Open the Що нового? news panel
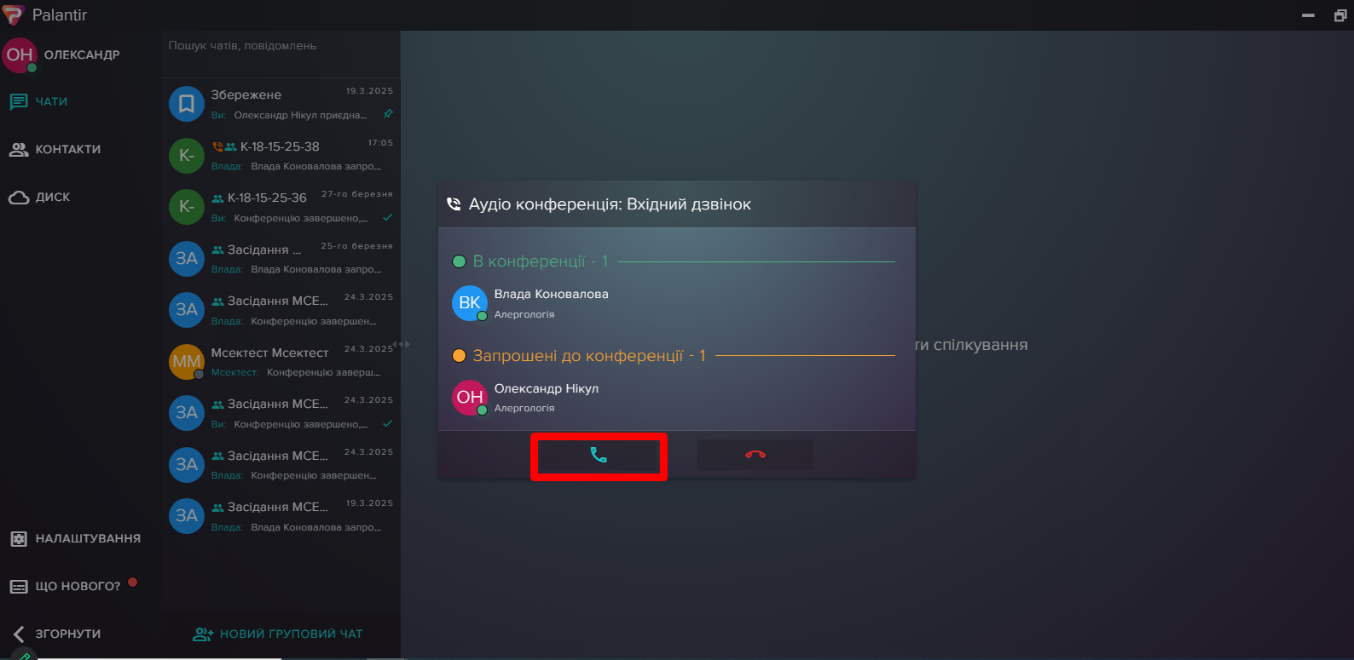This screenshot has width=1354, height=660. click(x=77, y=586)
